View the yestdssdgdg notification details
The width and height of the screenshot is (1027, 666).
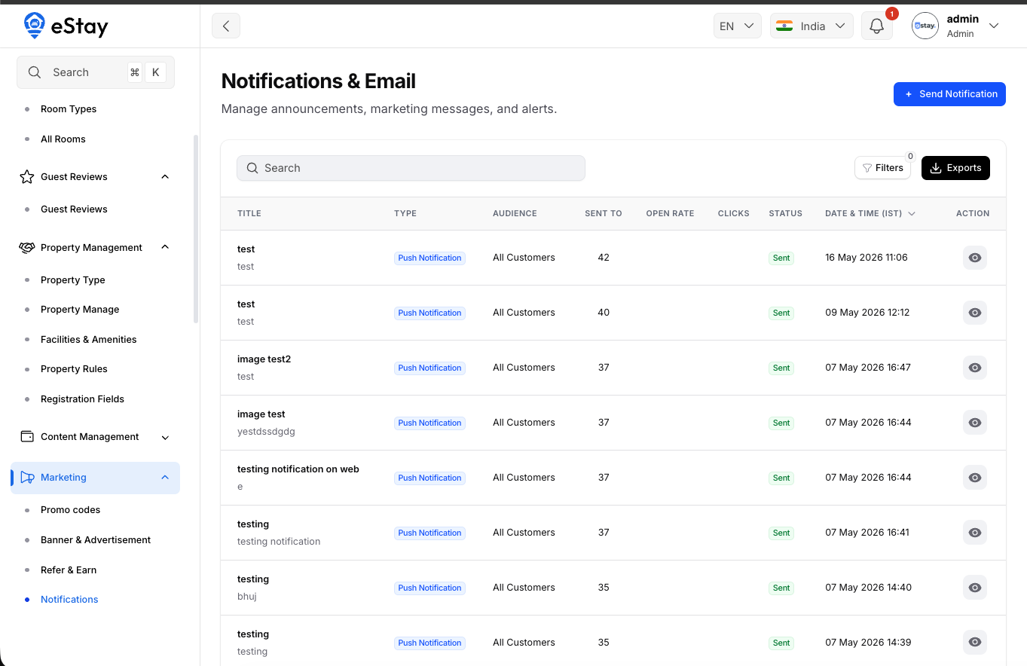[975, 423]
